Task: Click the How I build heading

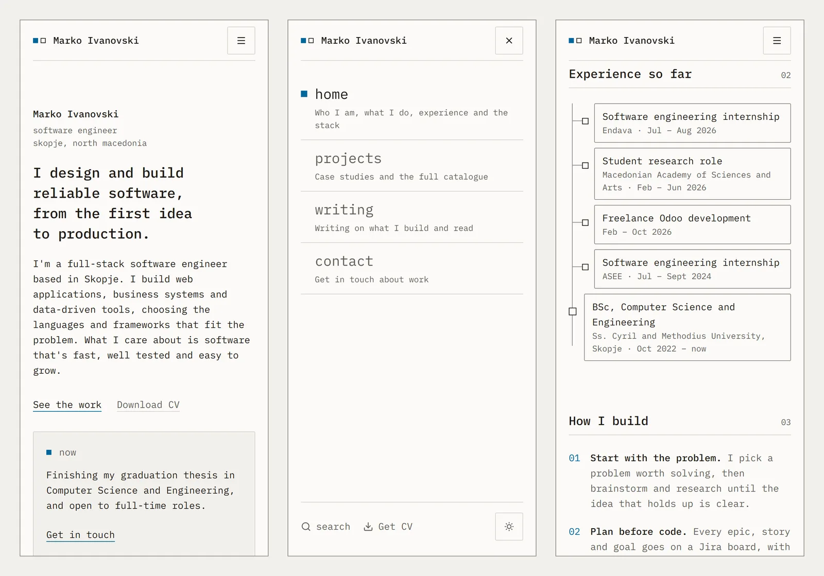Action: 608,421
